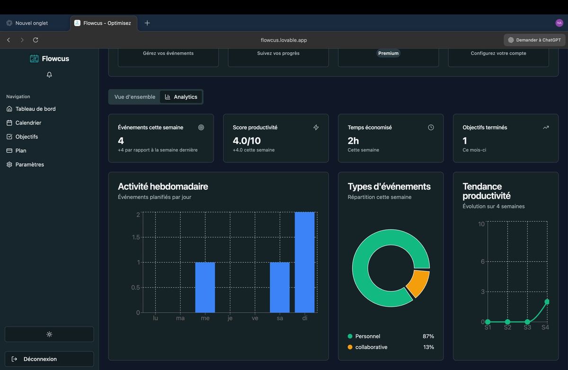The height and width of the screenshot is (370, 568).
Task: Toggle light theme with sun icon button
Action: point(49,334)
